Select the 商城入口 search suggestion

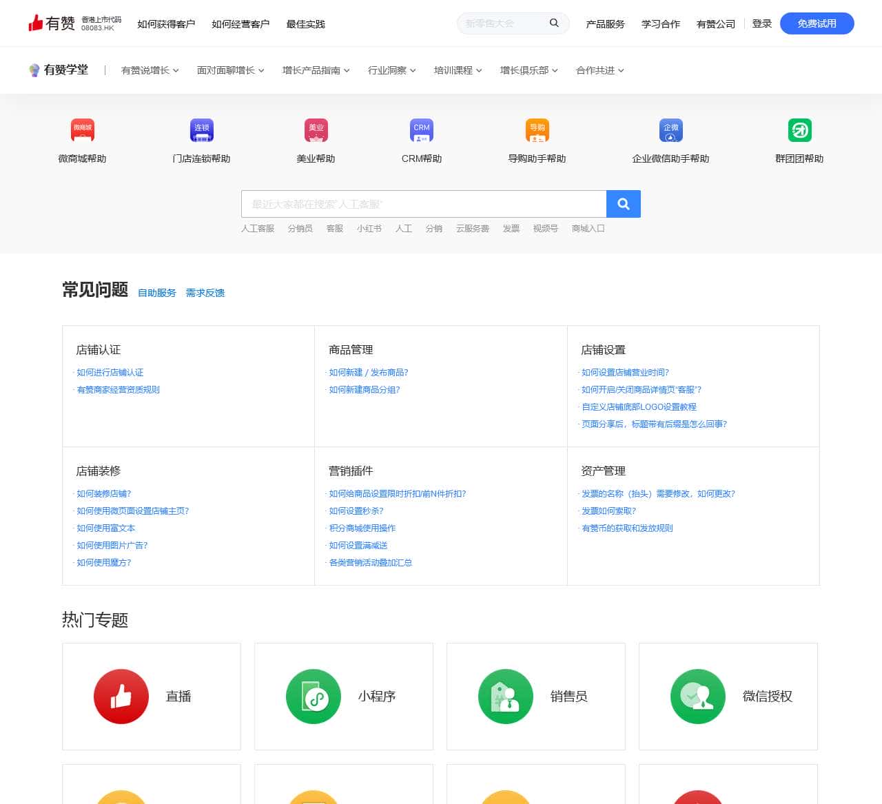point(588,229)
